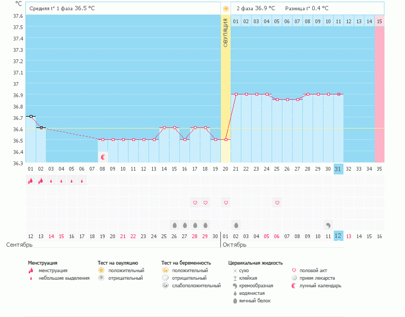Image resolution: width=405 pixels, height=317 pixels.
Task: Click the creamy fluid icon on cycle day 30
Action: click(x=328, y=225)
